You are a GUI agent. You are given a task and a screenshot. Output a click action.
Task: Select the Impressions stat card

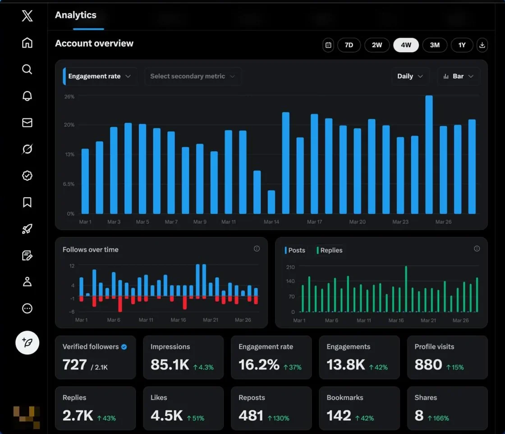[x=183, y=357]
